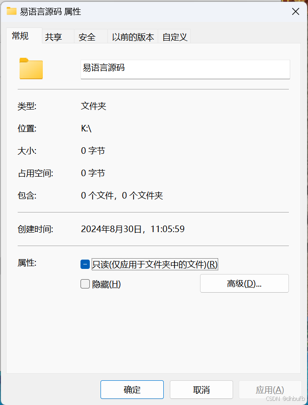Click the 取消 cancel button

click(201, 390)
